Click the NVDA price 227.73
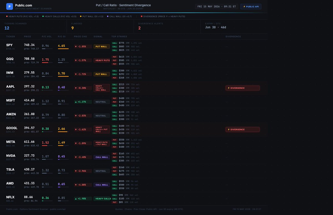This screenshot has width=333, height=215. point(29,156)
